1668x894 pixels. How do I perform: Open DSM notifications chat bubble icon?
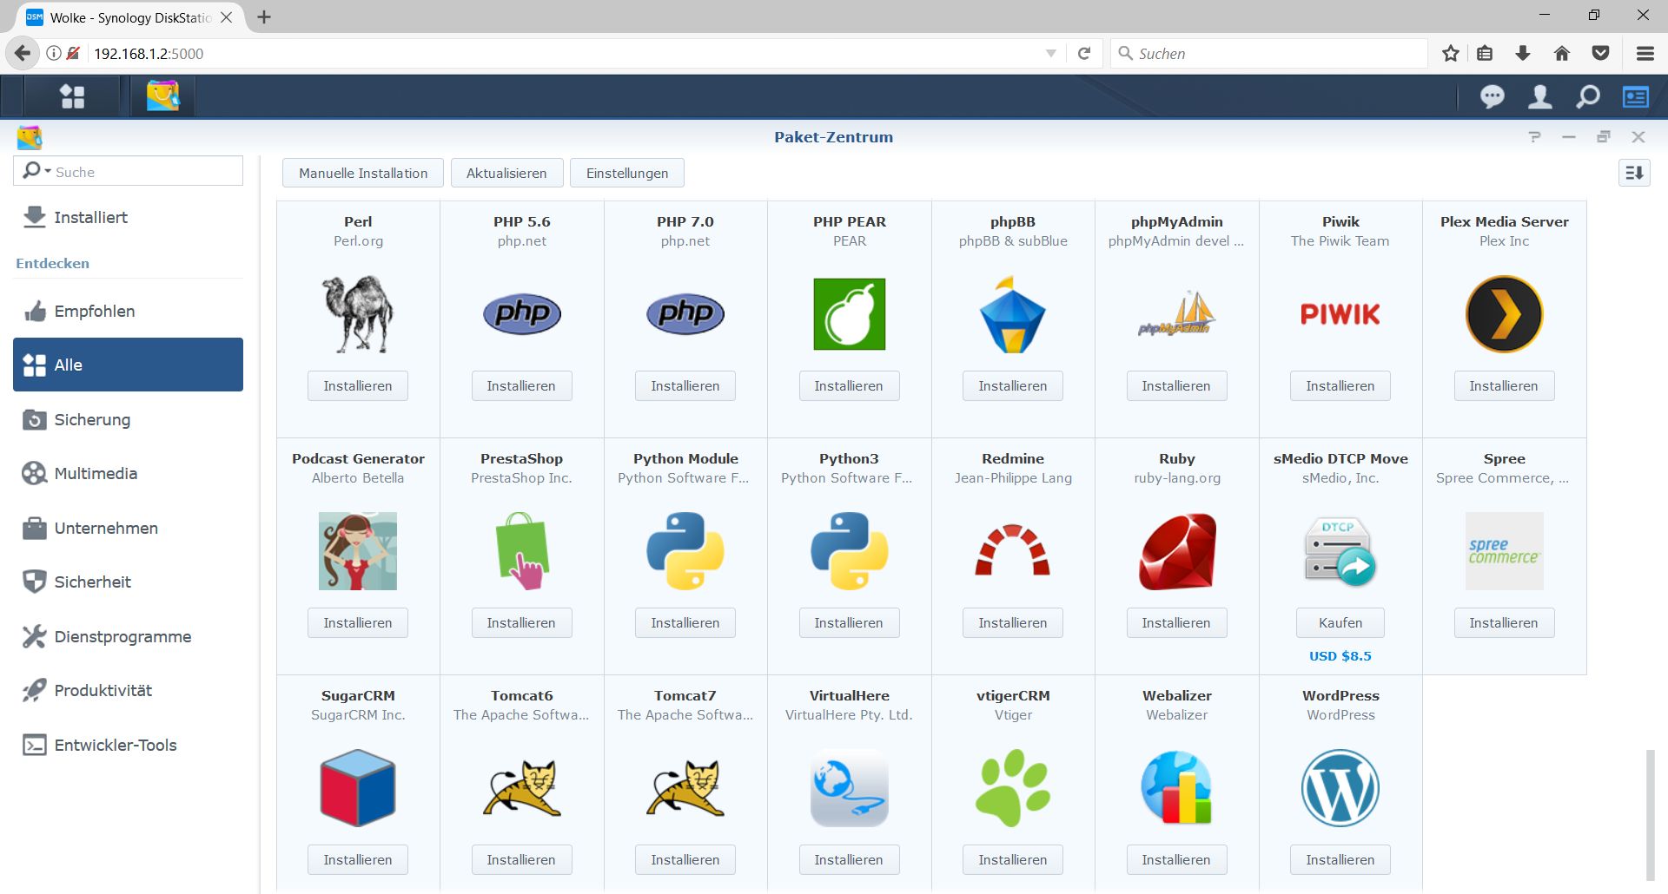click(x=1492, y=96)
